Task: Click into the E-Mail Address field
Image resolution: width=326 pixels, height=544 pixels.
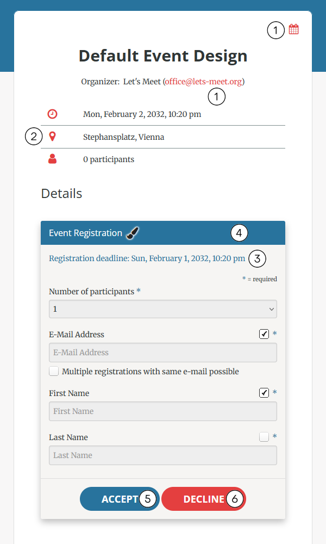Action: tap(163, 353)
